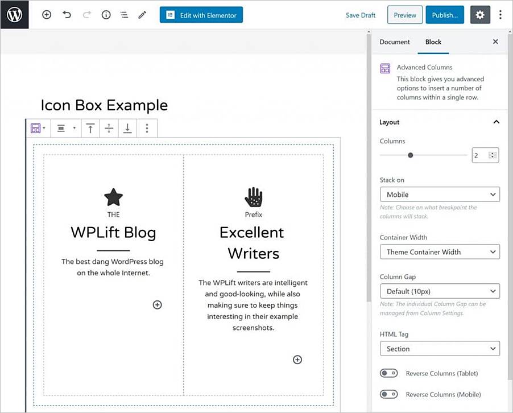Click the Edit with Elementor button
Viewport: 513px width, 413px height.
click(x=201, y=15)
